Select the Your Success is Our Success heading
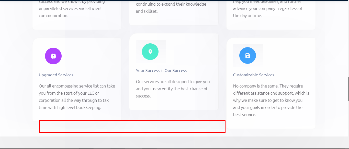The height and width of the screenshot is (149, 349). pyautogui.click(x=161, y=71)
